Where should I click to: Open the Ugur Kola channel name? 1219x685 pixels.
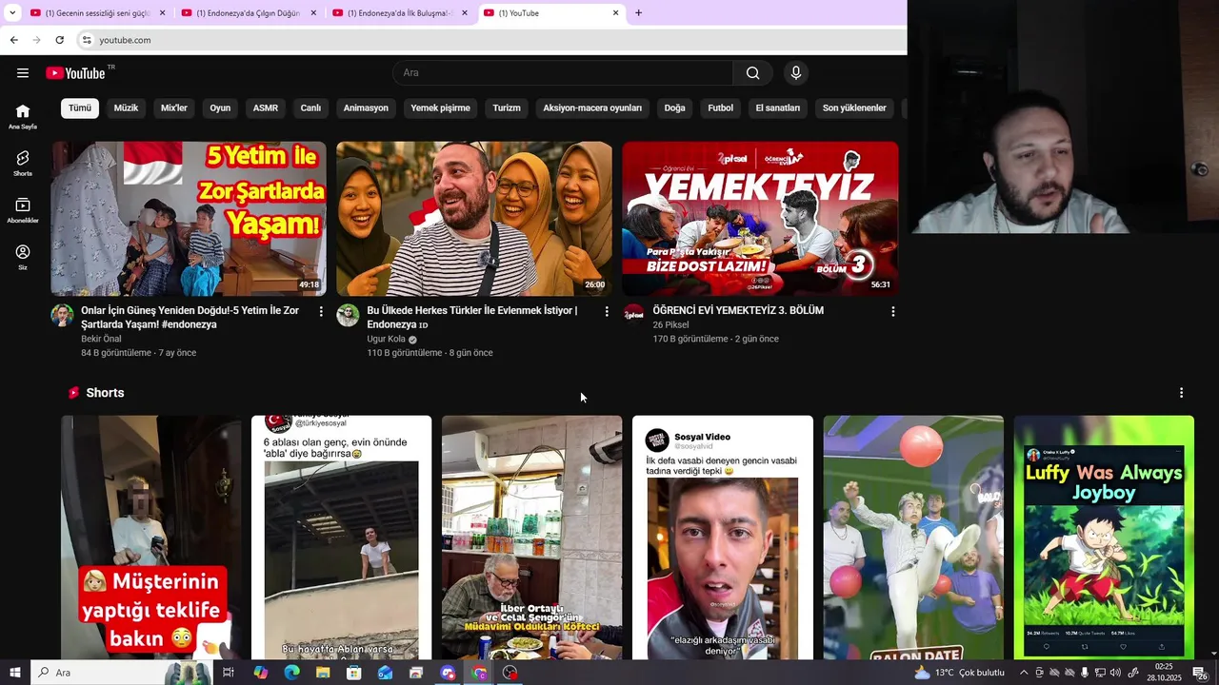[x=387, y=339]
